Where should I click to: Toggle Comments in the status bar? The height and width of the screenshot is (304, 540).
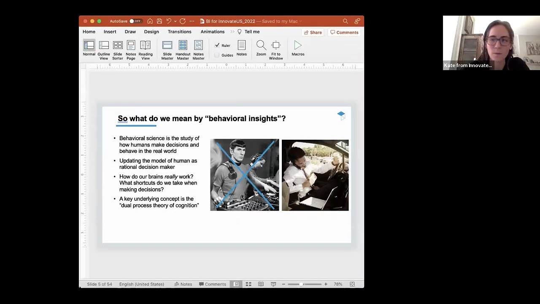[x=213, y=284]
